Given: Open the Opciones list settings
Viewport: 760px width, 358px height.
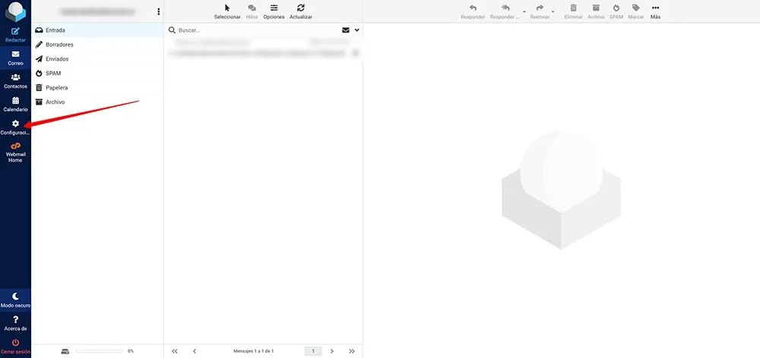Looking at the screenshot, I should pyautogui.click(x=274, y=11).
